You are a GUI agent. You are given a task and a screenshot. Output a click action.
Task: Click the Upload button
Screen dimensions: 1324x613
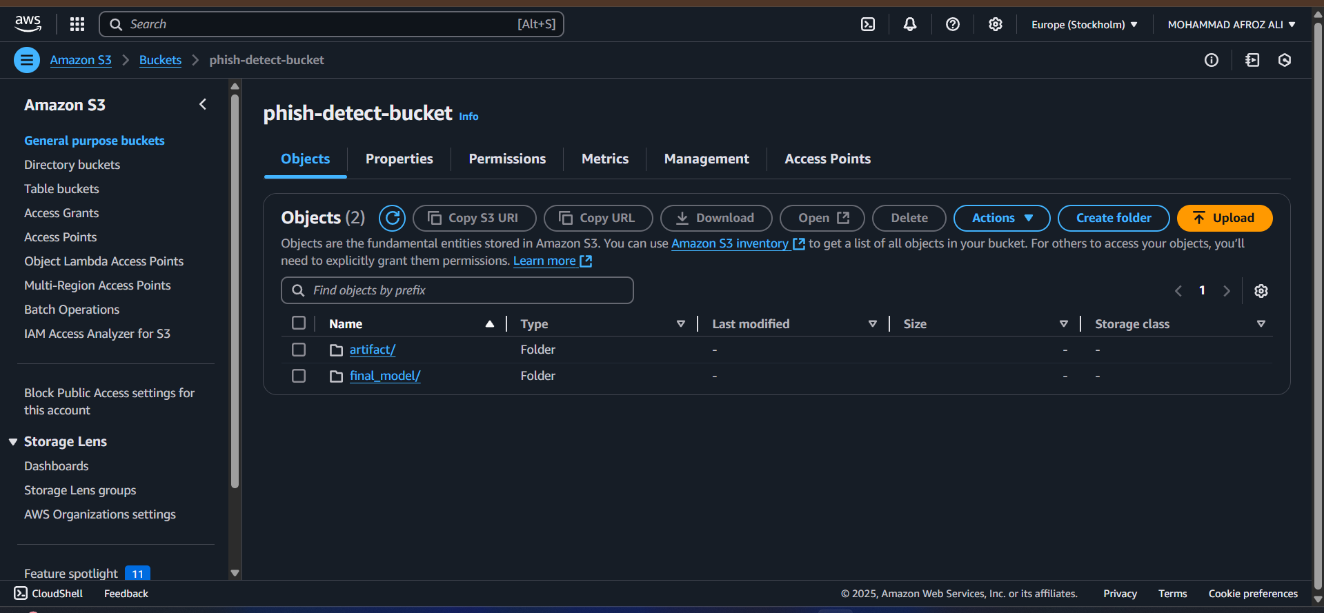coord(1224,218)
